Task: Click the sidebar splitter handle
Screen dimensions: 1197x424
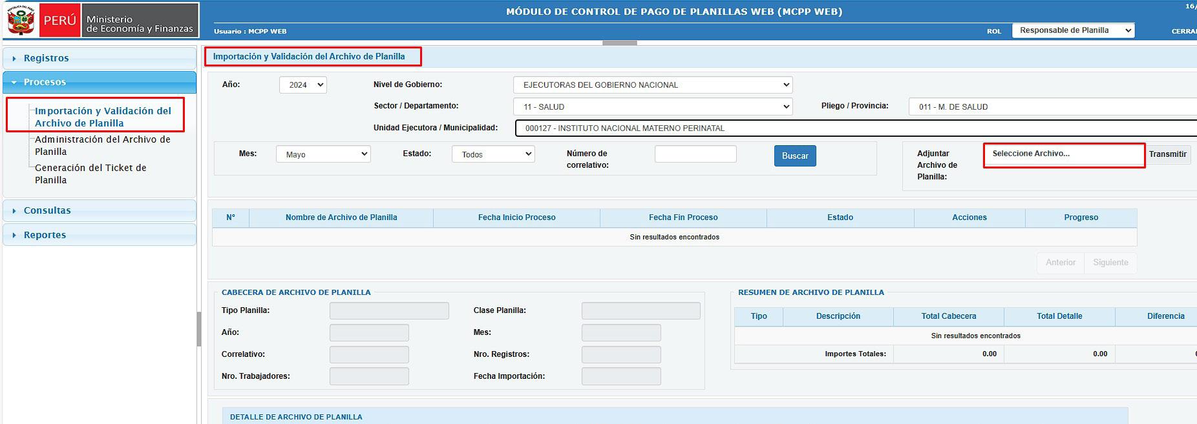Action: point(199,329)
